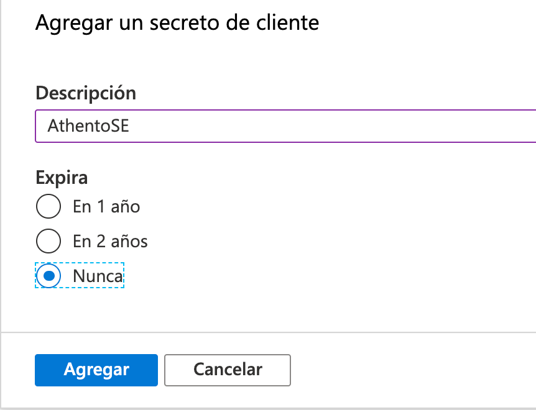This screenshot has height=410, width=536.
Task: Dismiss the dialog with Cancelar
Action: [227, 370]
